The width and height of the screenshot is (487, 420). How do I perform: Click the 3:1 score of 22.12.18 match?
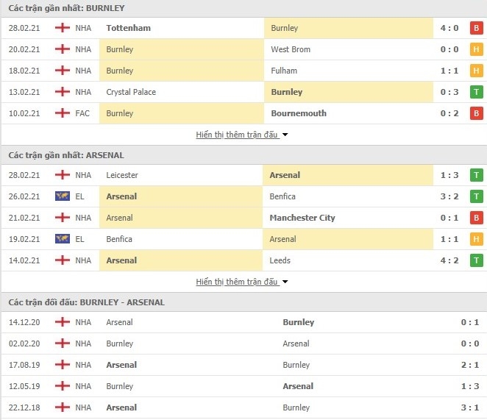(470, 407)
